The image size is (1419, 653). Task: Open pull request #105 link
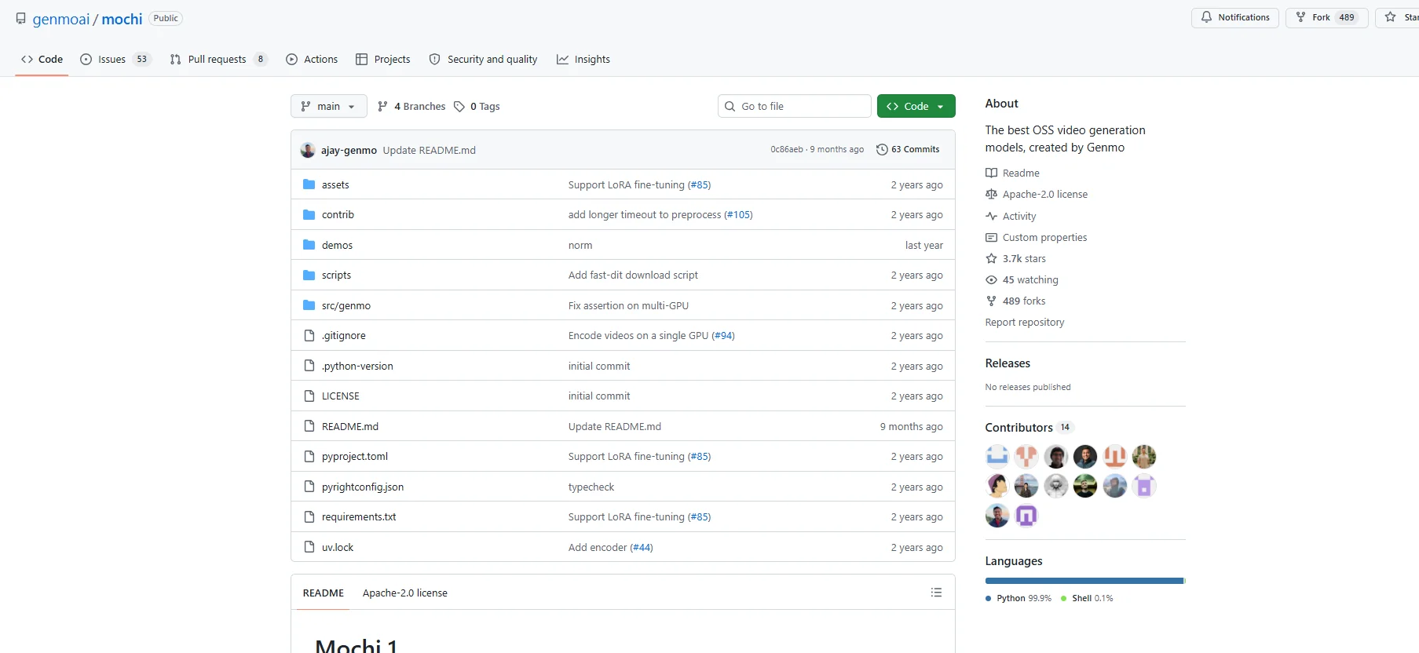[x=738, y=214]
